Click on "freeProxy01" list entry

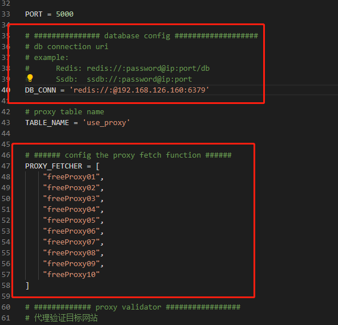point(71,177)
